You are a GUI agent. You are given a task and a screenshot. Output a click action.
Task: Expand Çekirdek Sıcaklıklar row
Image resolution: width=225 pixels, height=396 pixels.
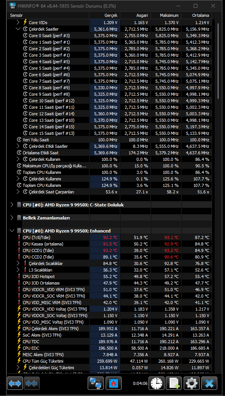[x=18, y=263]
